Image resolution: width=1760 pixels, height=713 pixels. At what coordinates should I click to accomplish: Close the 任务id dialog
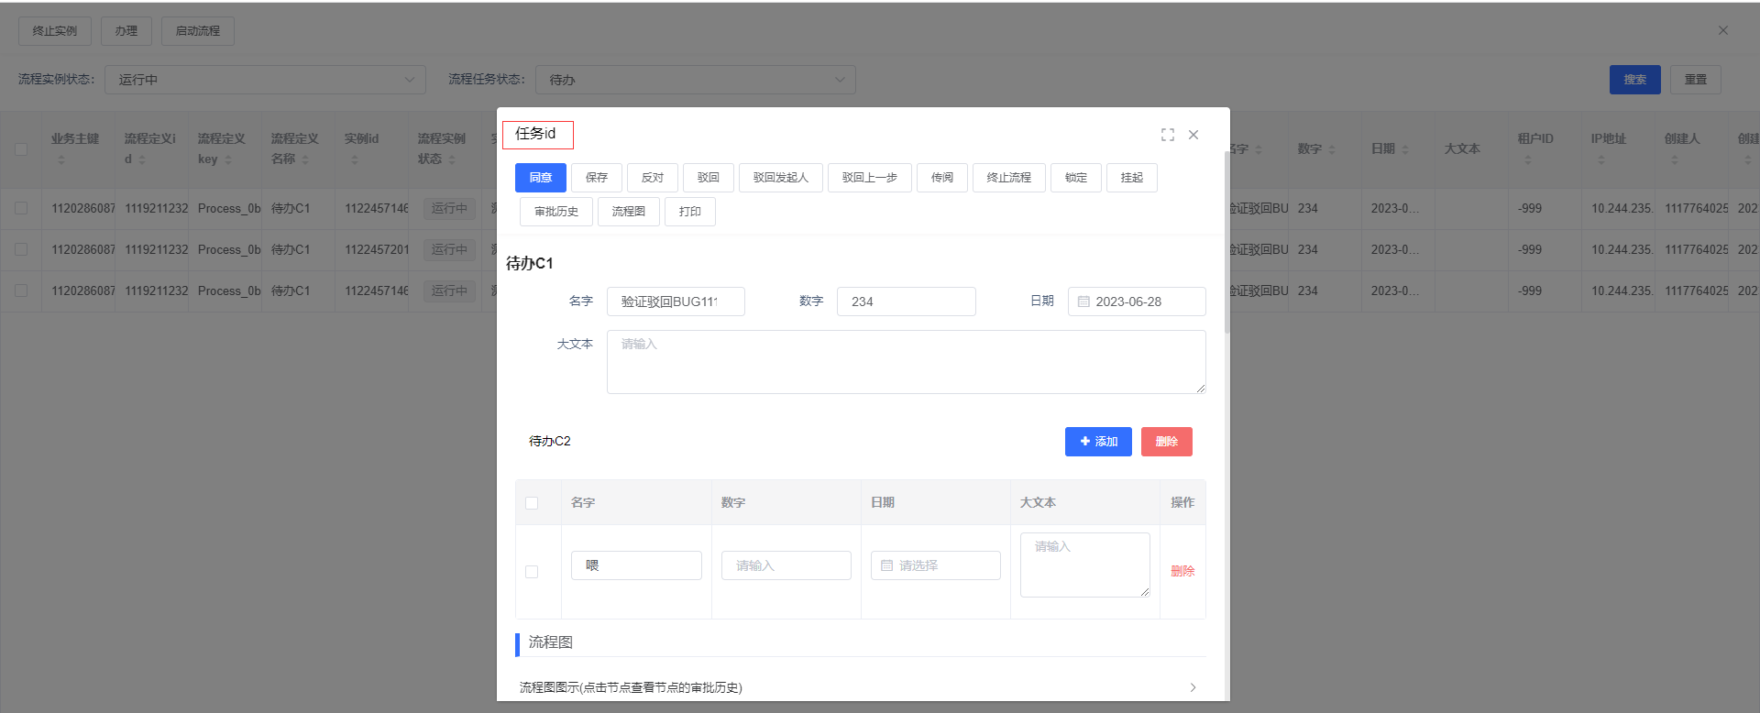(1193, 135)
